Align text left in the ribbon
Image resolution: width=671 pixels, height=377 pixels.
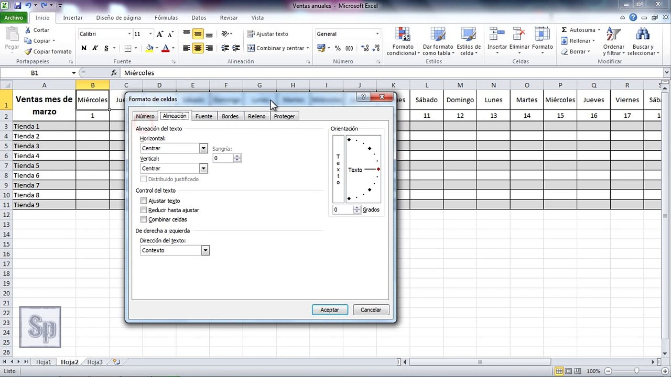[x=187, y=48]
